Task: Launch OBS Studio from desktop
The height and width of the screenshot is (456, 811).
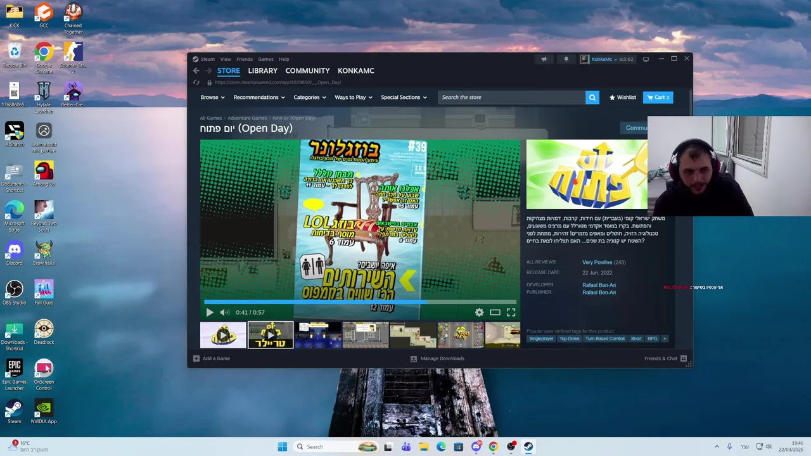Action: click(14, 292)
